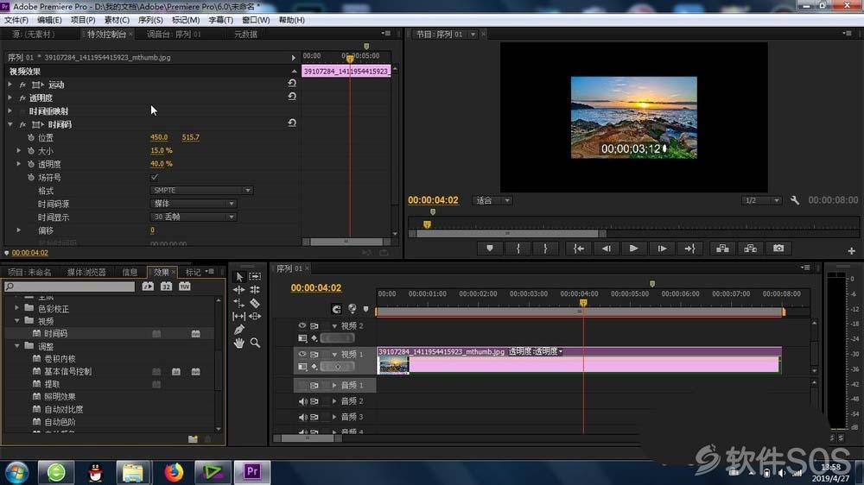
Task: Play the sequence in program monitor
Action: point(633,249)
